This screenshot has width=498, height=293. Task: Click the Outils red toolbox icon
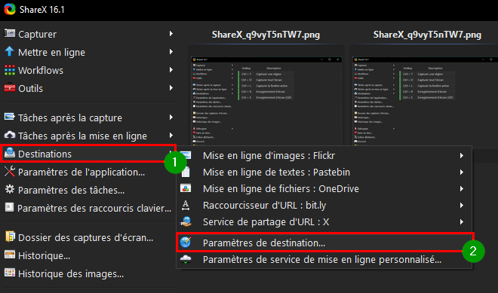pos(10,87)
